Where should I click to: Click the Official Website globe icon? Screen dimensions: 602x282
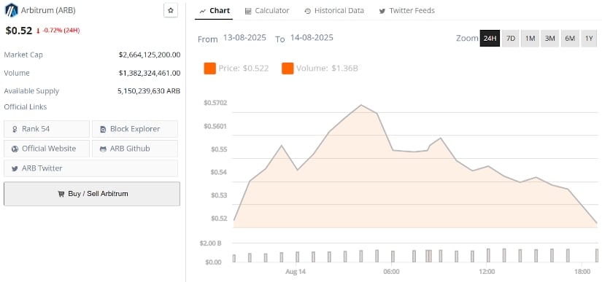pyautogui.click(x=15, y=149)
